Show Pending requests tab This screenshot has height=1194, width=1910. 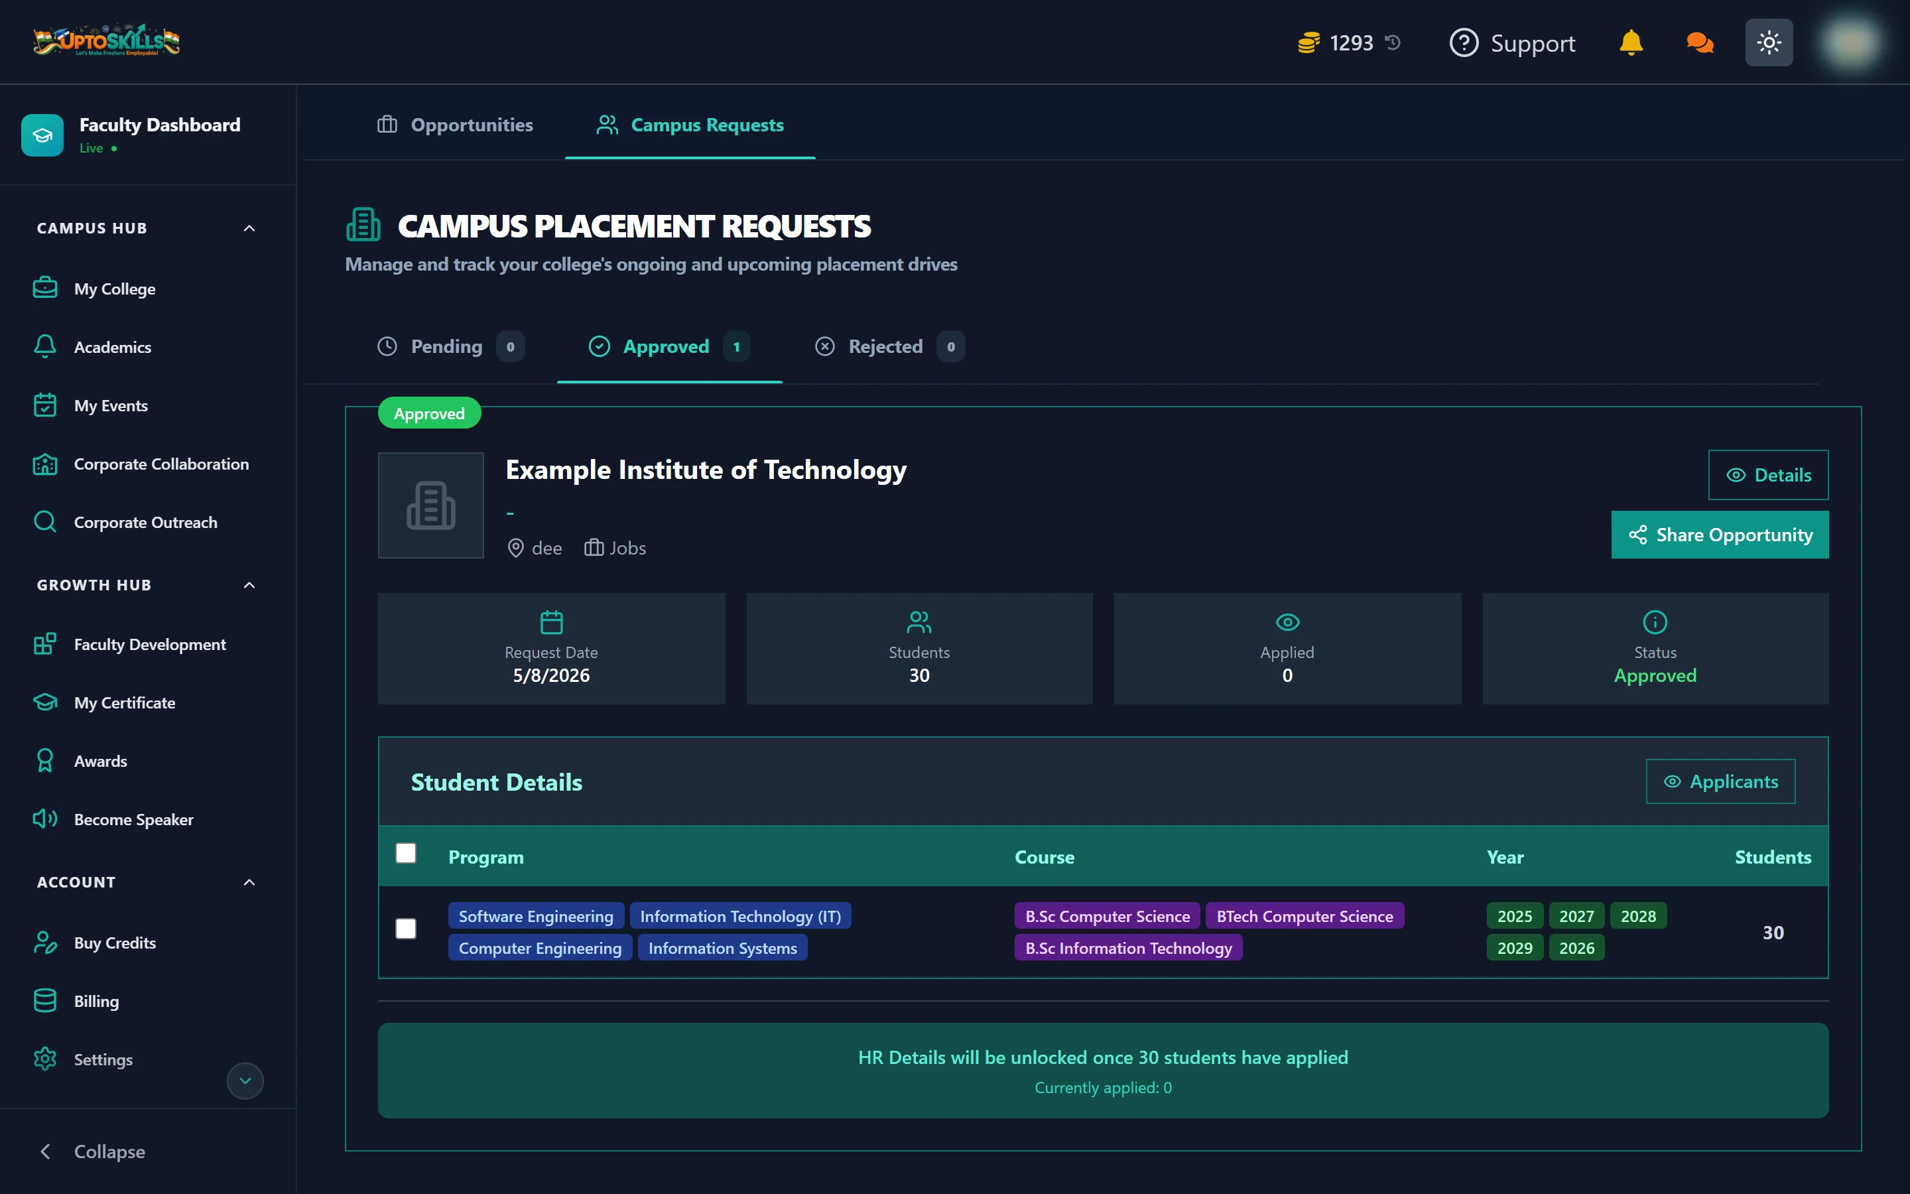(x=451, y=347)
